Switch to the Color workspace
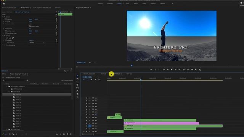Screen dimensions: 244x137 [x=128, y=3]
